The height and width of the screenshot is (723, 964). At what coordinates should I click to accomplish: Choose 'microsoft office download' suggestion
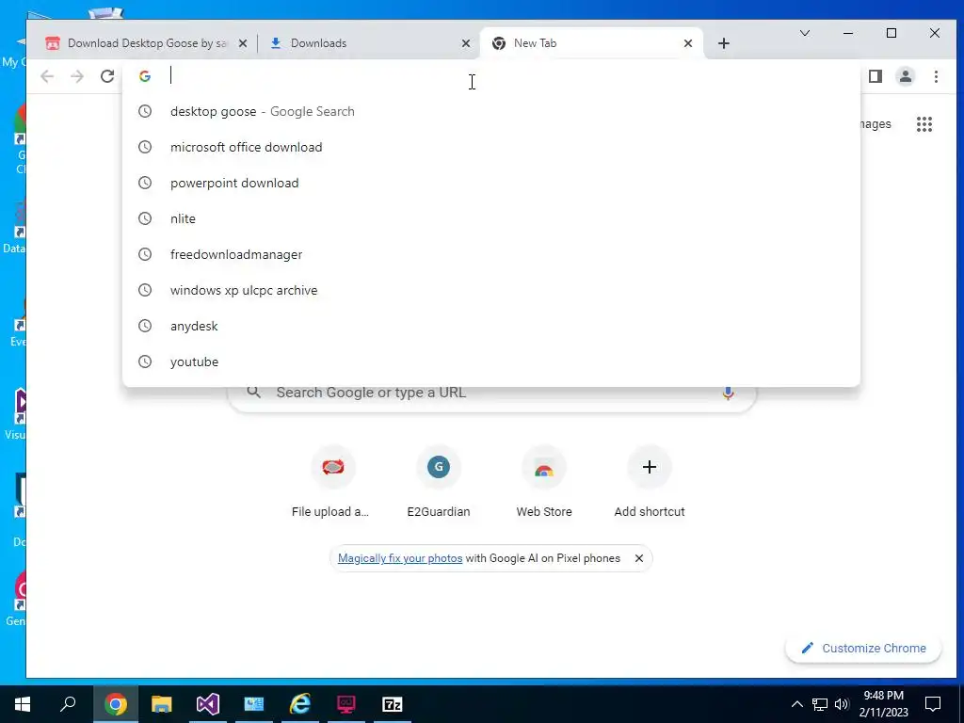(x=491, y=147)
